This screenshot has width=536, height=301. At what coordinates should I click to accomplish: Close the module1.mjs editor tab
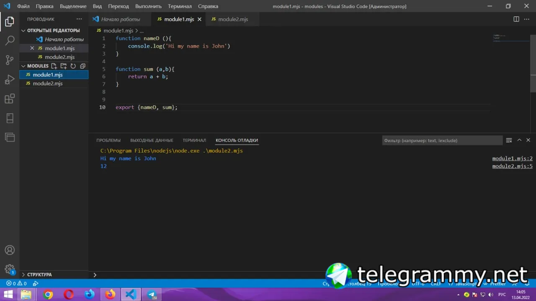(199, 19)
